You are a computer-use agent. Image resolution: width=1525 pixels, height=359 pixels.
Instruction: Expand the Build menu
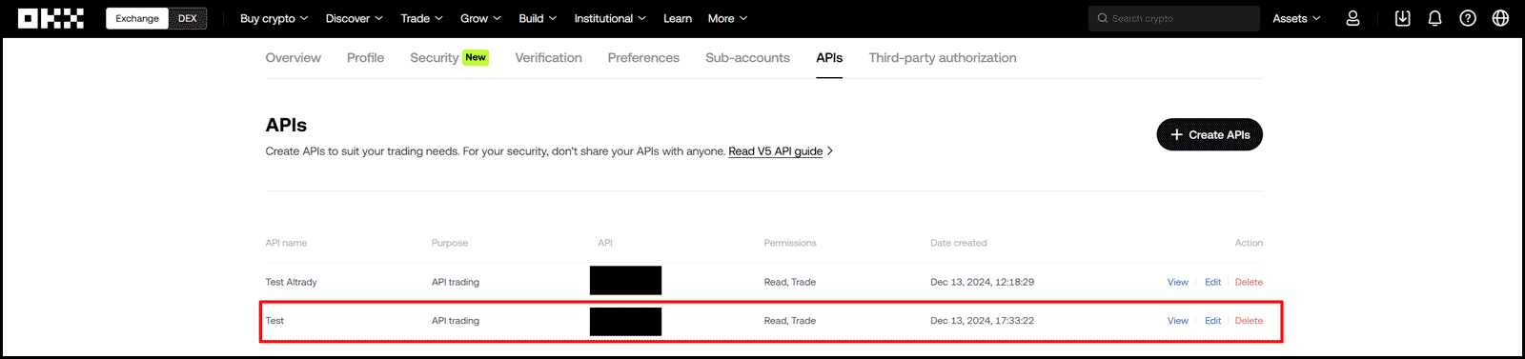point(538,18)
